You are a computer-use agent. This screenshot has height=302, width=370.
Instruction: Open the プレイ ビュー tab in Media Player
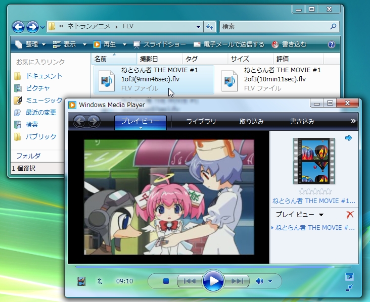click(x=141, y=122)
